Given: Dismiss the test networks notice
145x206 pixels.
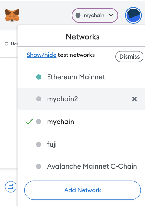Looking at the screenshot, I should click(x=129, y=57).
